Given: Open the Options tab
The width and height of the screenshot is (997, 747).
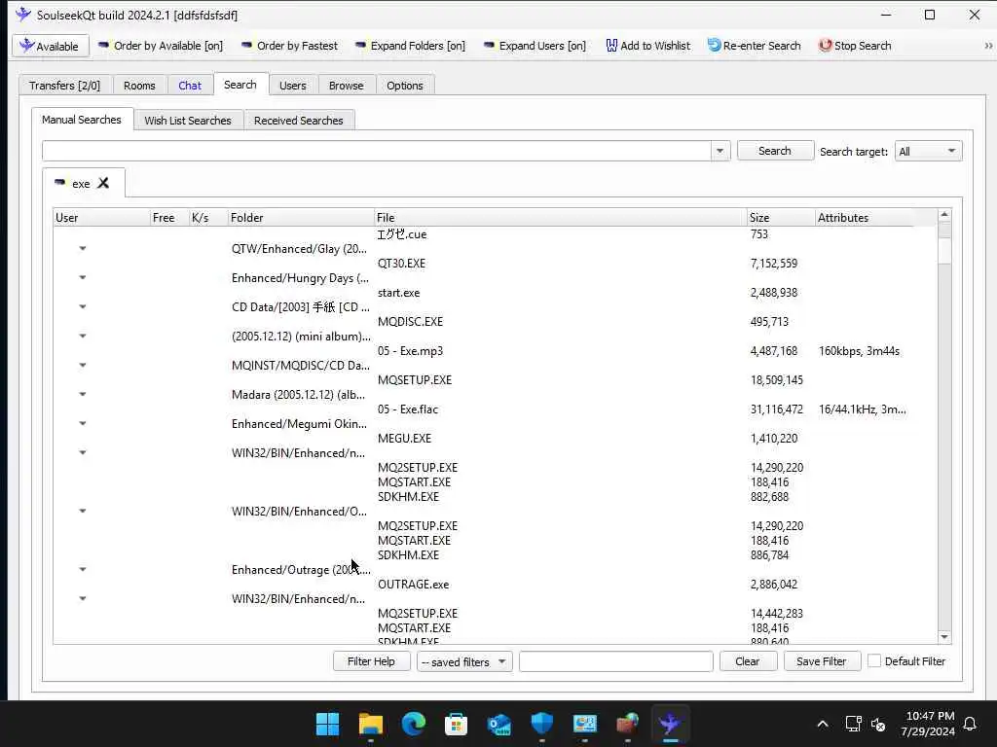Looking at the screenshot, I should click(x=404, y=86).
